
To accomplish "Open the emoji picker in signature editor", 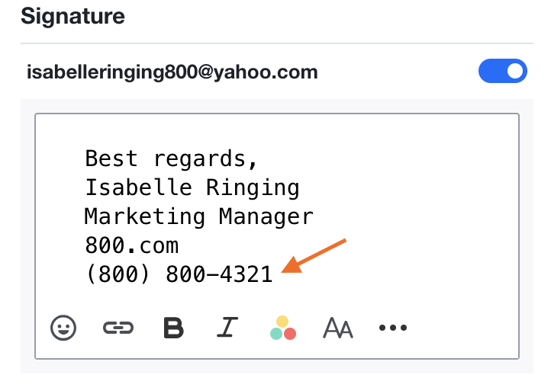I will pos(63,328).
